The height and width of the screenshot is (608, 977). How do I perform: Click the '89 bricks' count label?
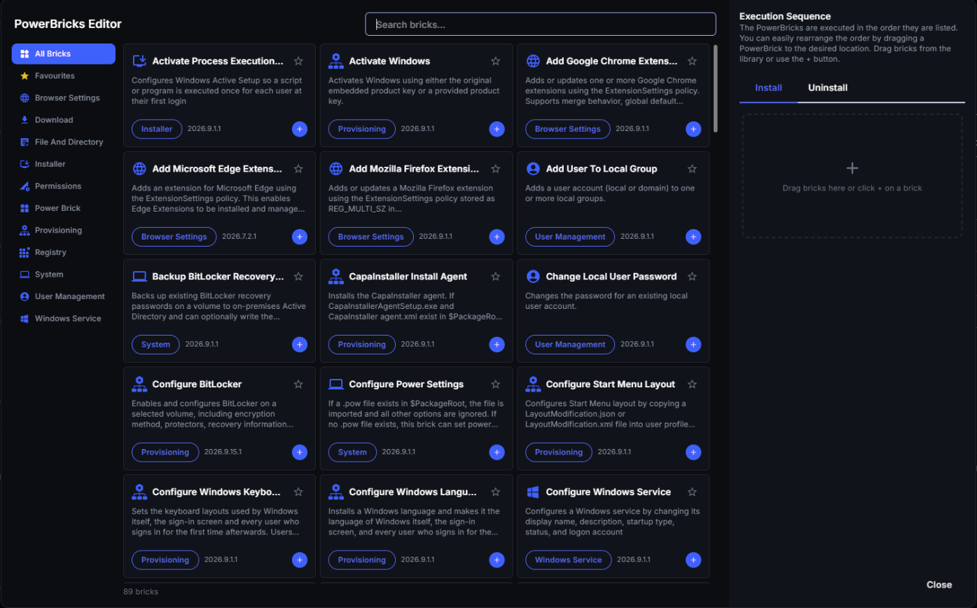141,592
